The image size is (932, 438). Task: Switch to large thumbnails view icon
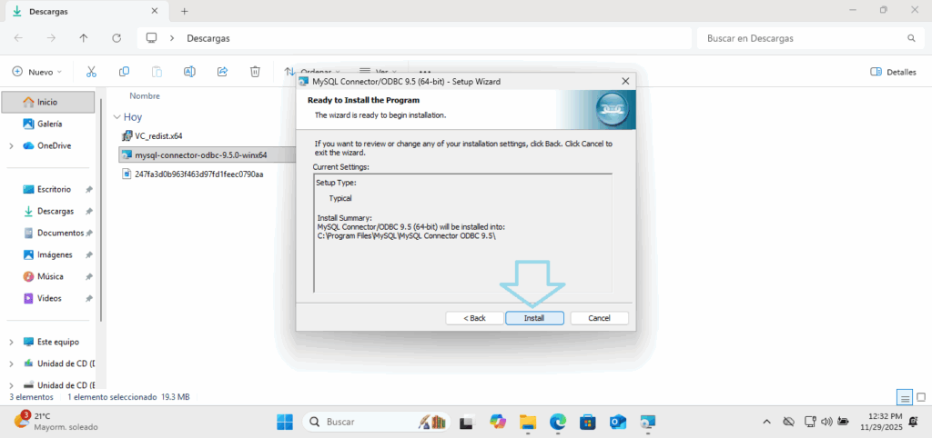pyautogui.click(x=921, y=396)
